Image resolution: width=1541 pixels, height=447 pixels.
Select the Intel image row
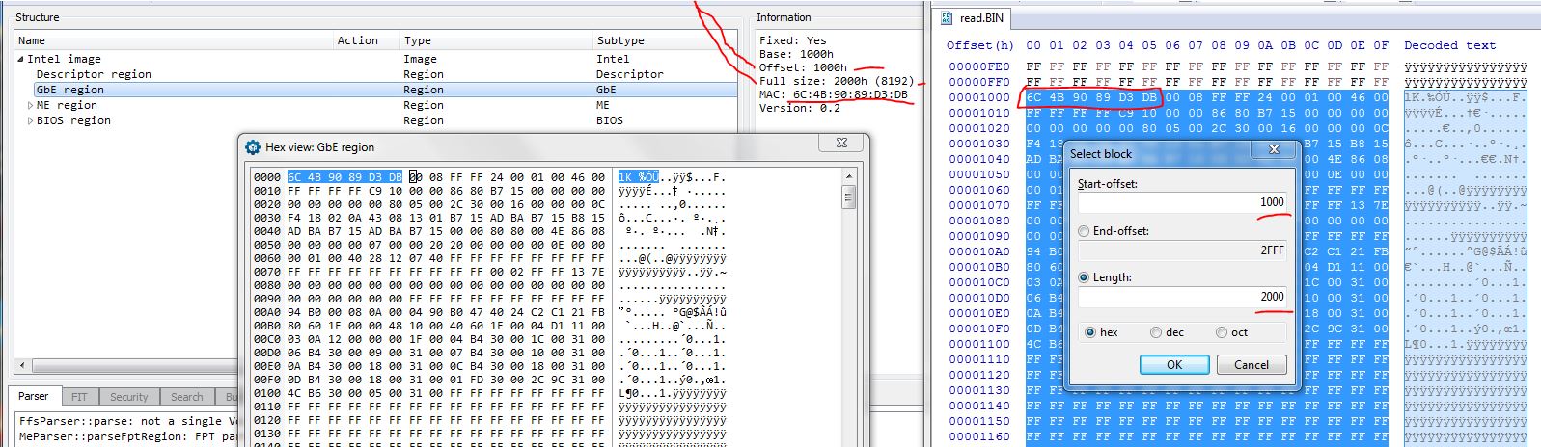pyautogui.click(x=376, y=59)
